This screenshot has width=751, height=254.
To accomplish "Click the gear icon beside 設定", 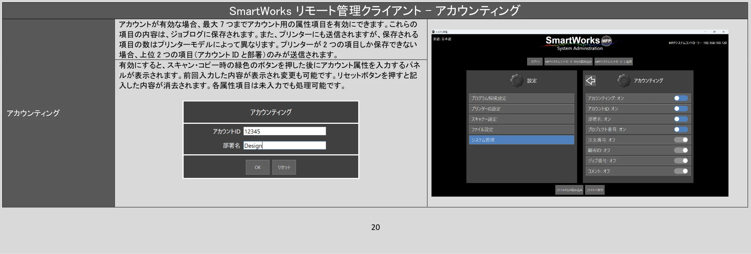I will coord(517,80).
